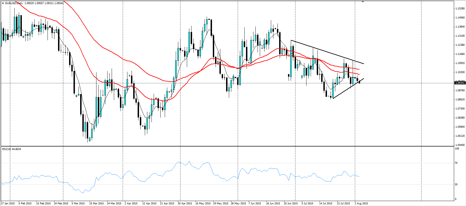Click the 1.06580 price scale label
Screen dimensions: 466x206
460,118
